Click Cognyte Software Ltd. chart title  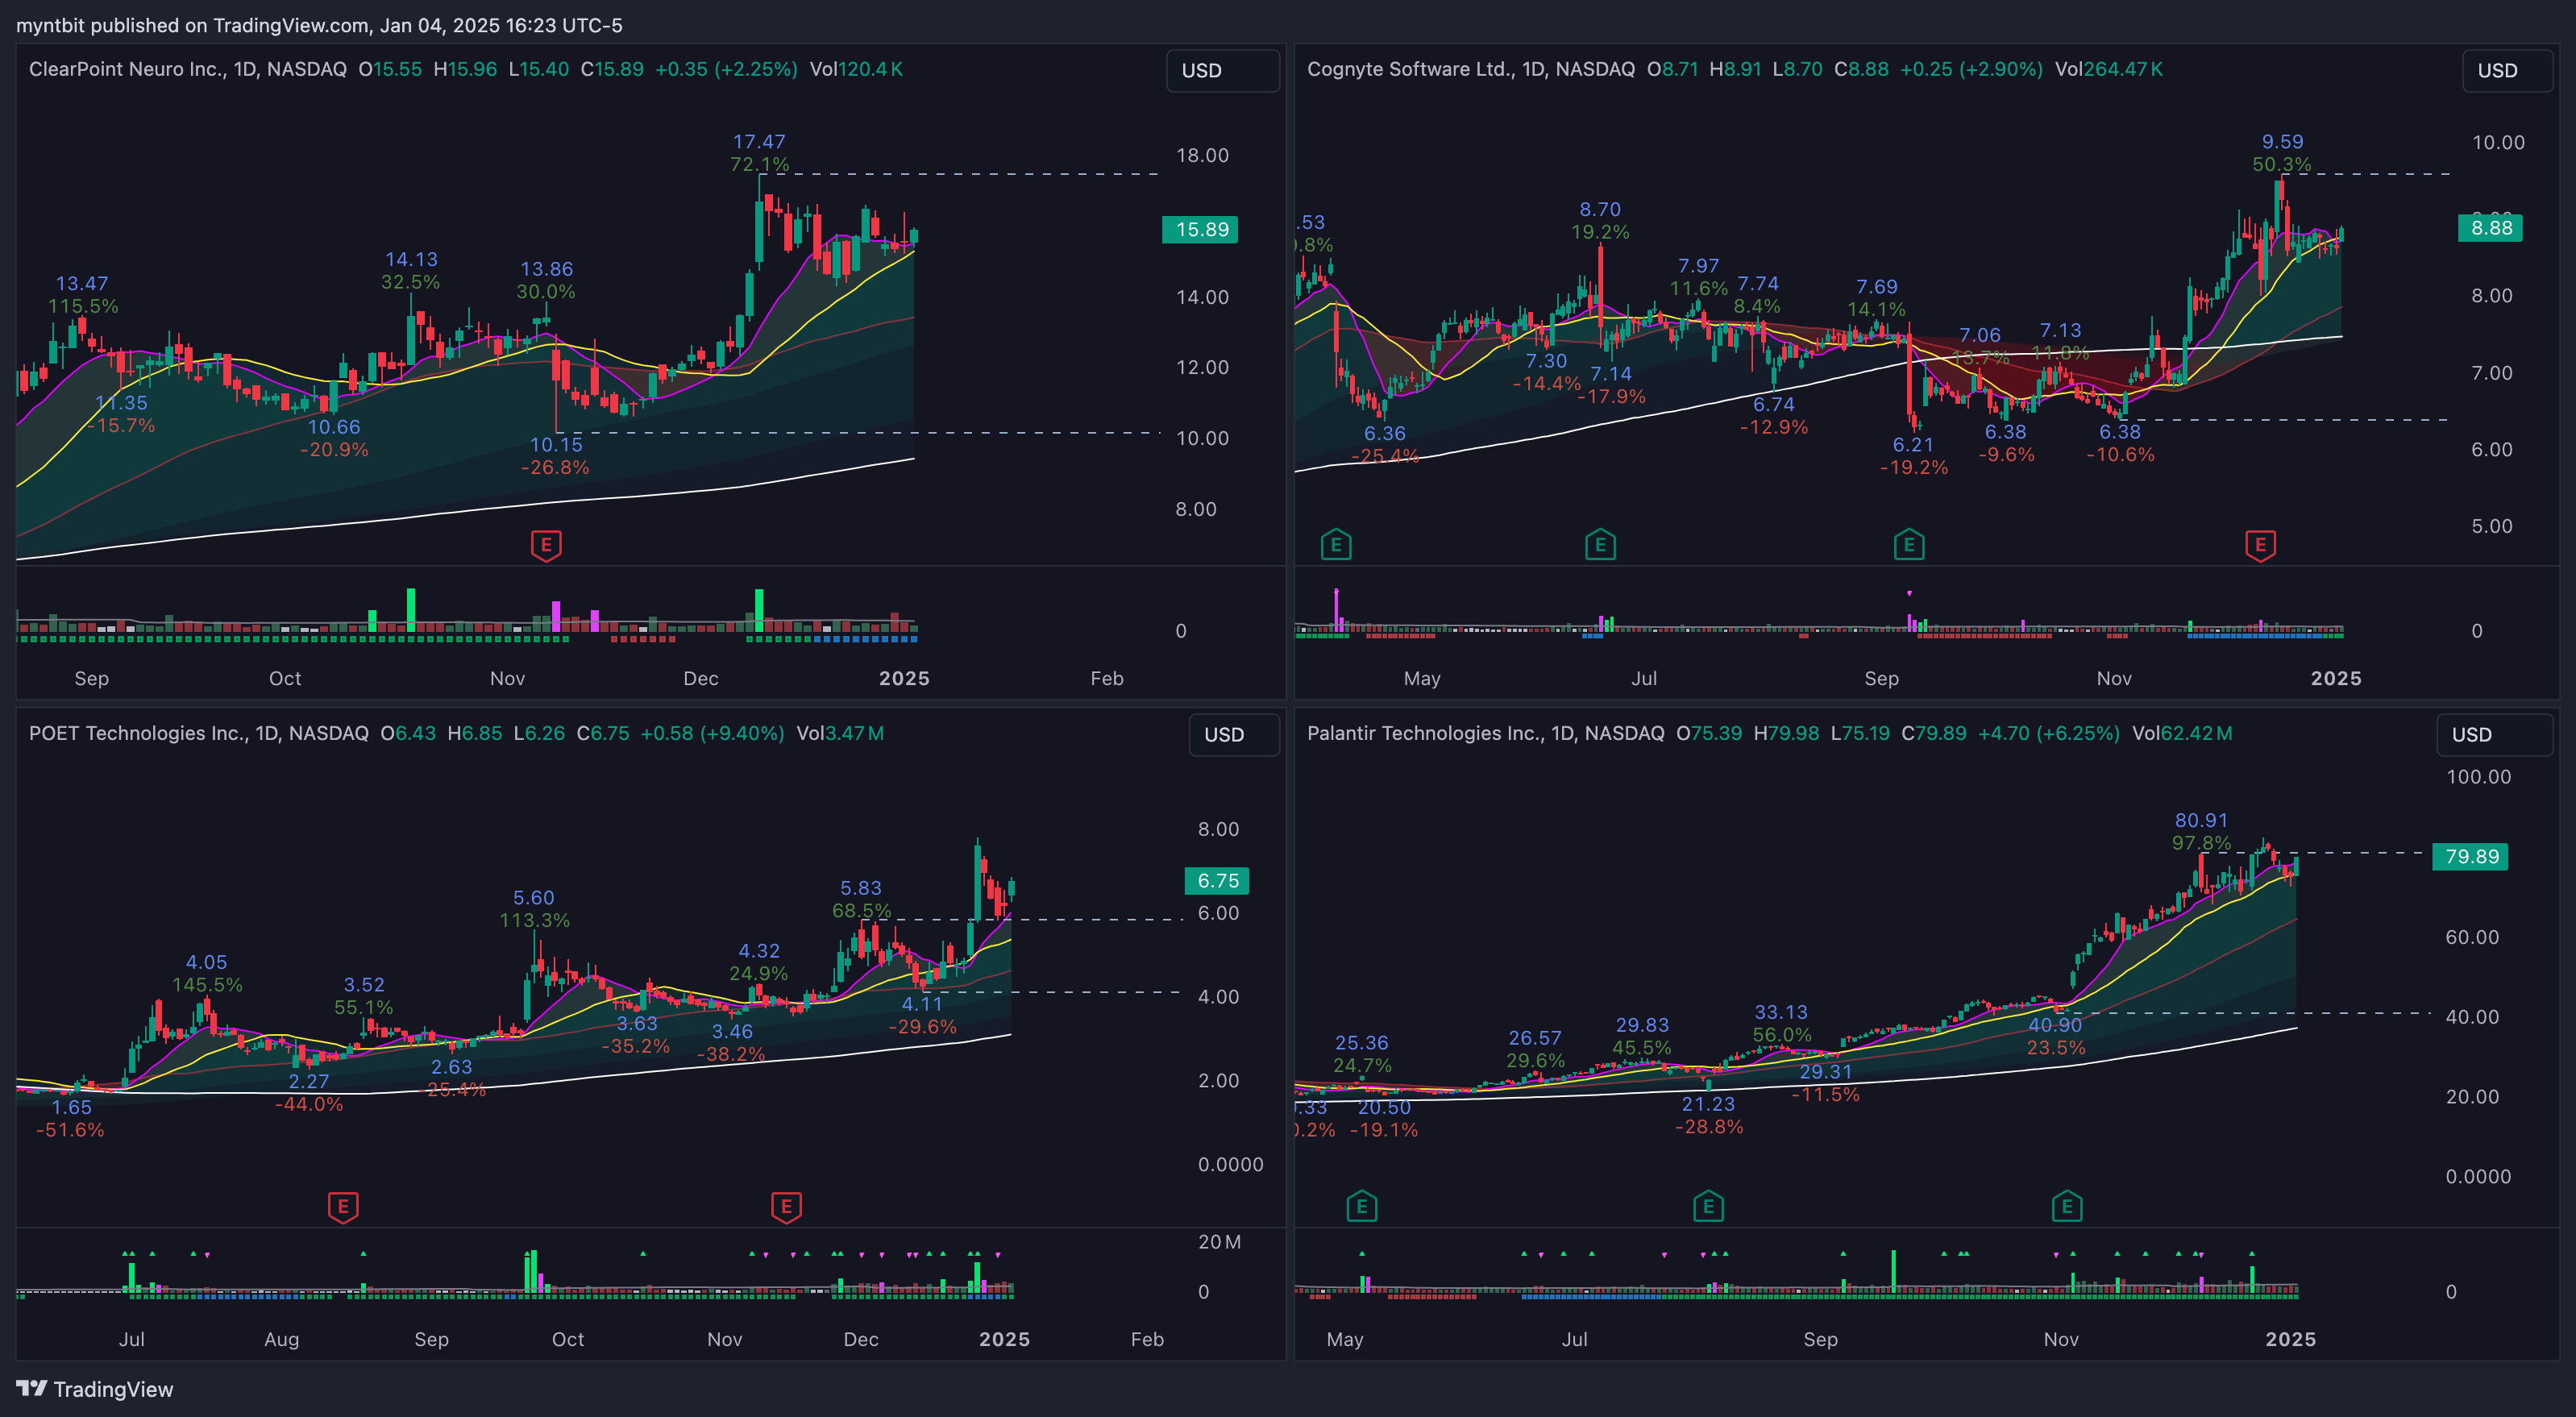pyautogui.click(x=1471, y=69)
